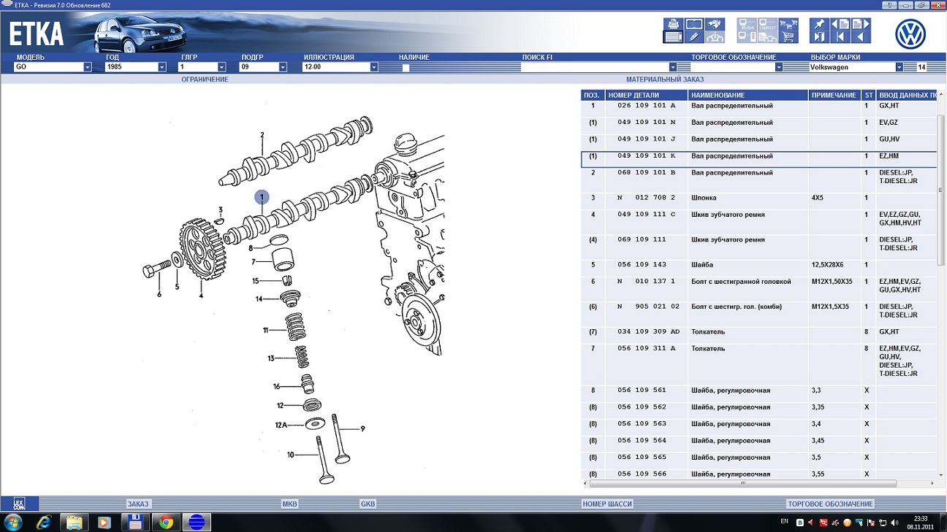Select part row 034 109 309 AD
Screen dimensions: 947x532
[x=758, y=335]
